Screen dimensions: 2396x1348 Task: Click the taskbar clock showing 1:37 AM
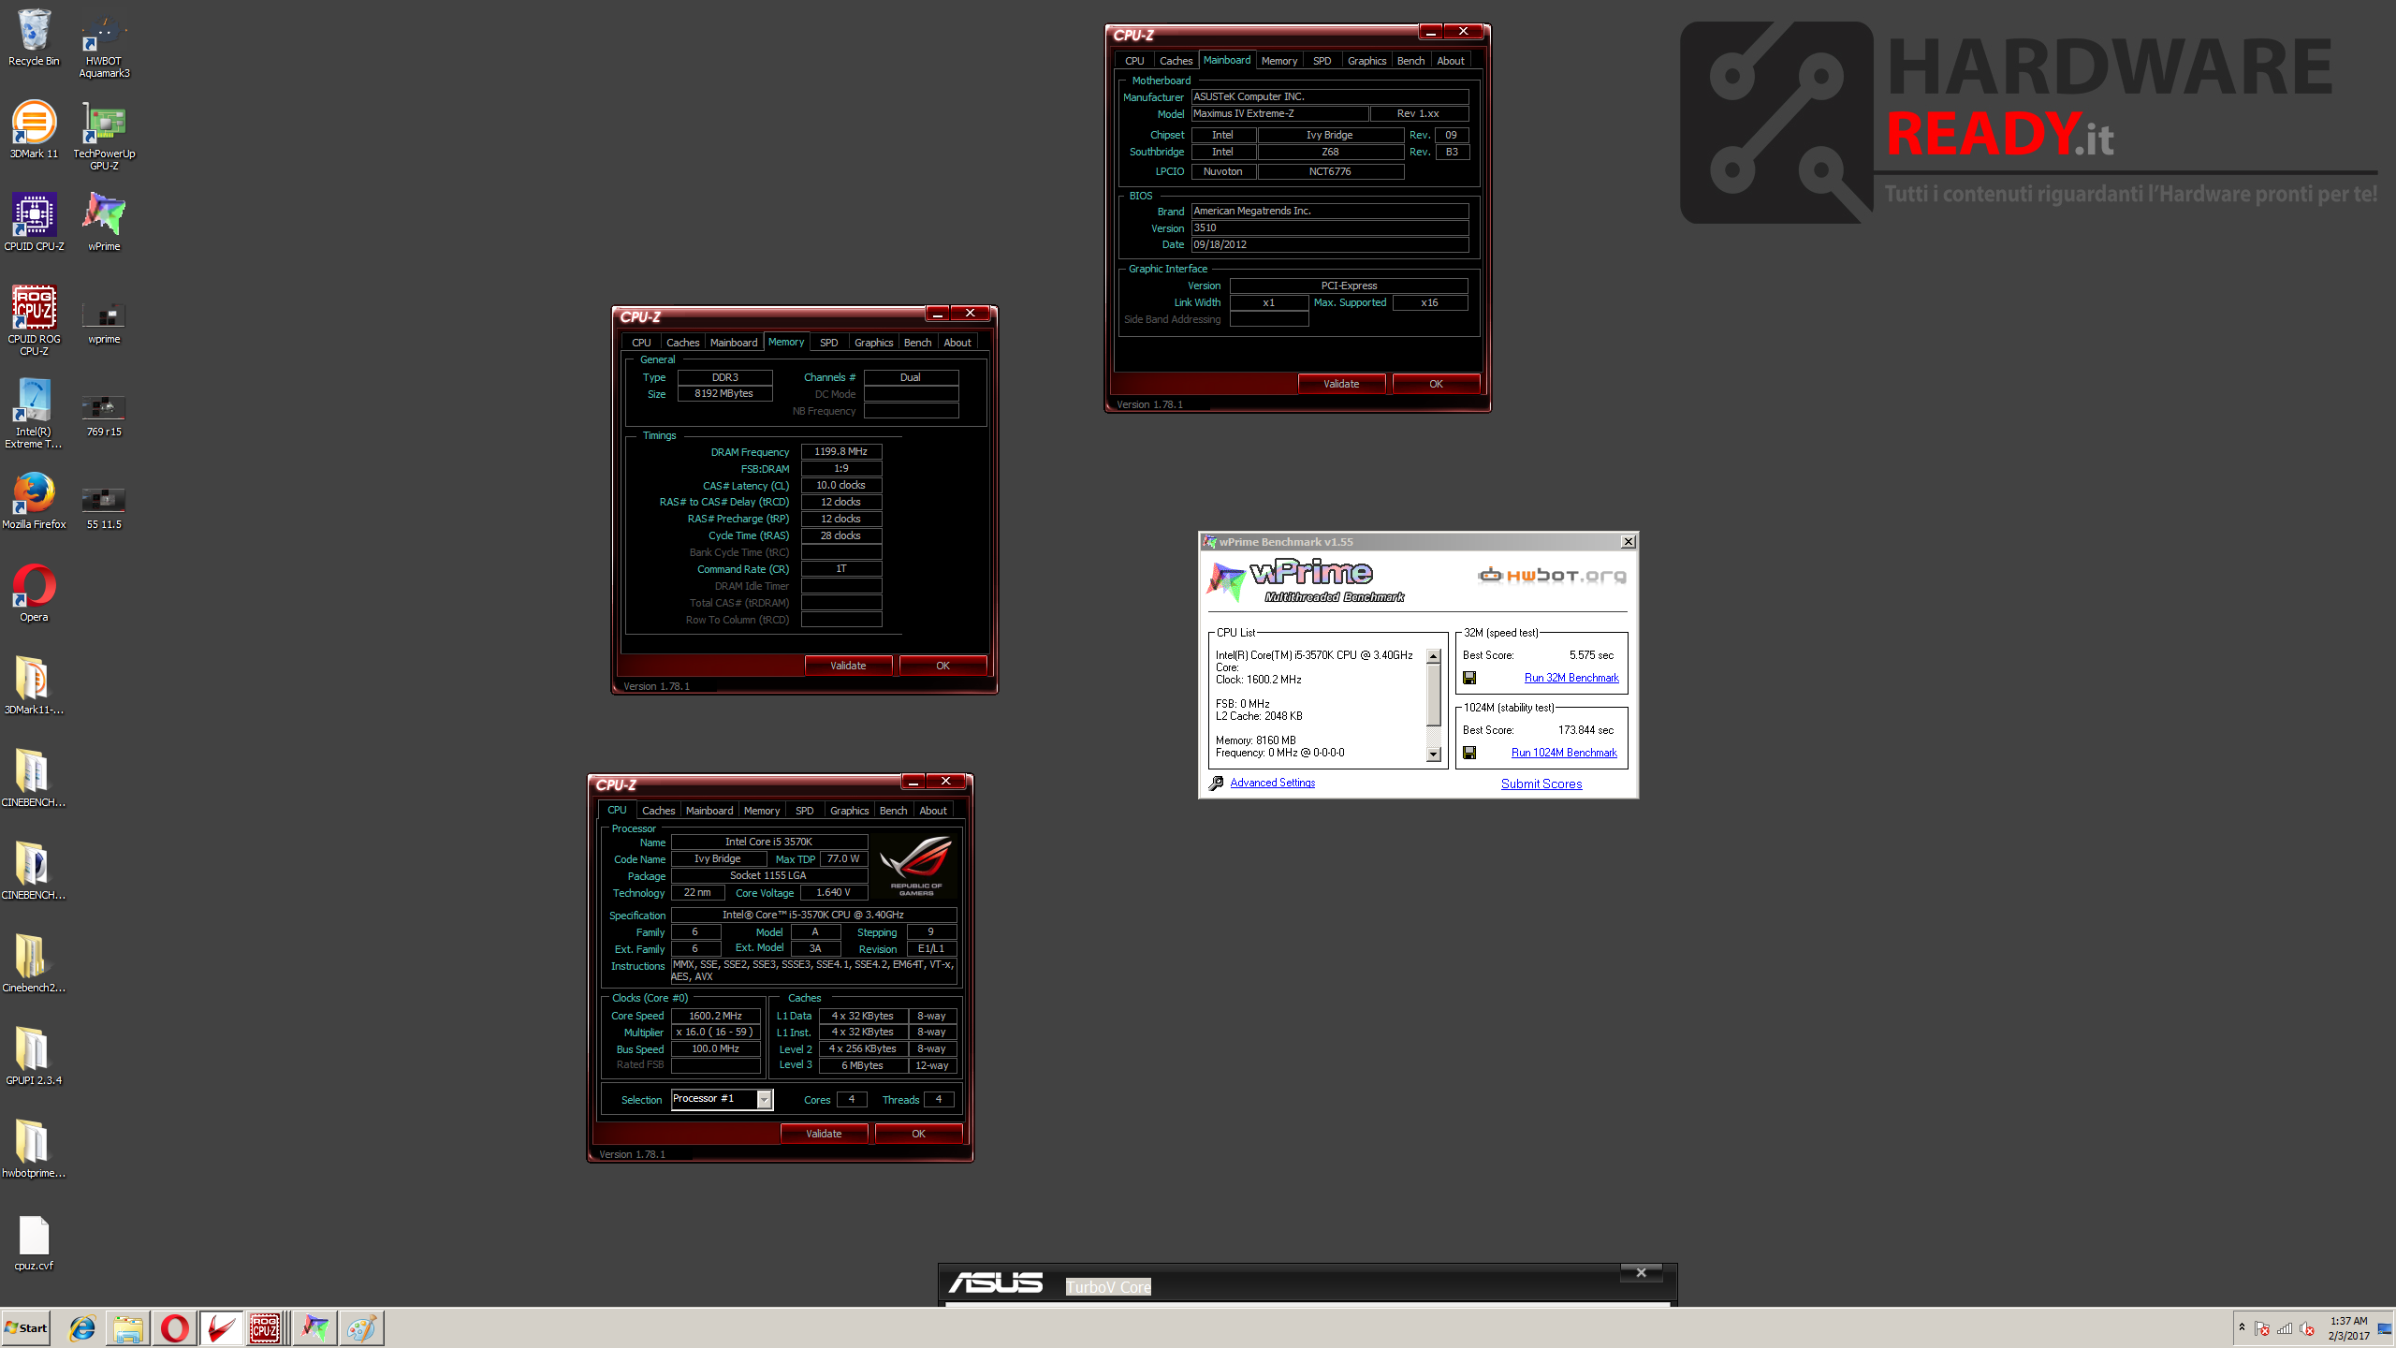click(x=2348, y=1328)
